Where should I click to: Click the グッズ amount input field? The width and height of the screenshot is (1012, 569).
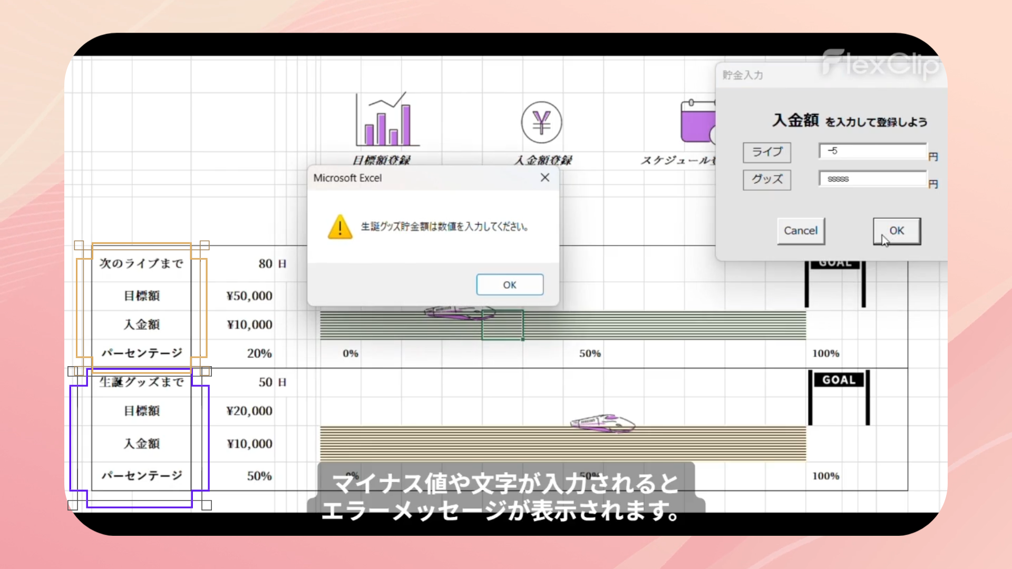[x=872, y=179]
